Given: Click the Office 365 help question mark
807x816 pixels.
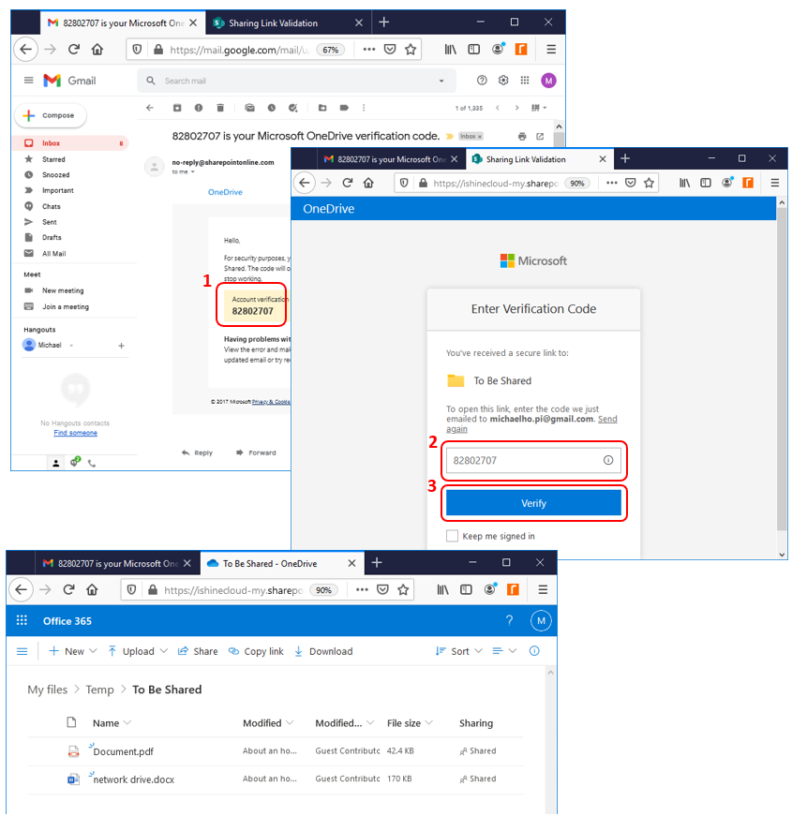Looking at the screenshot, I should coord(509,620).
